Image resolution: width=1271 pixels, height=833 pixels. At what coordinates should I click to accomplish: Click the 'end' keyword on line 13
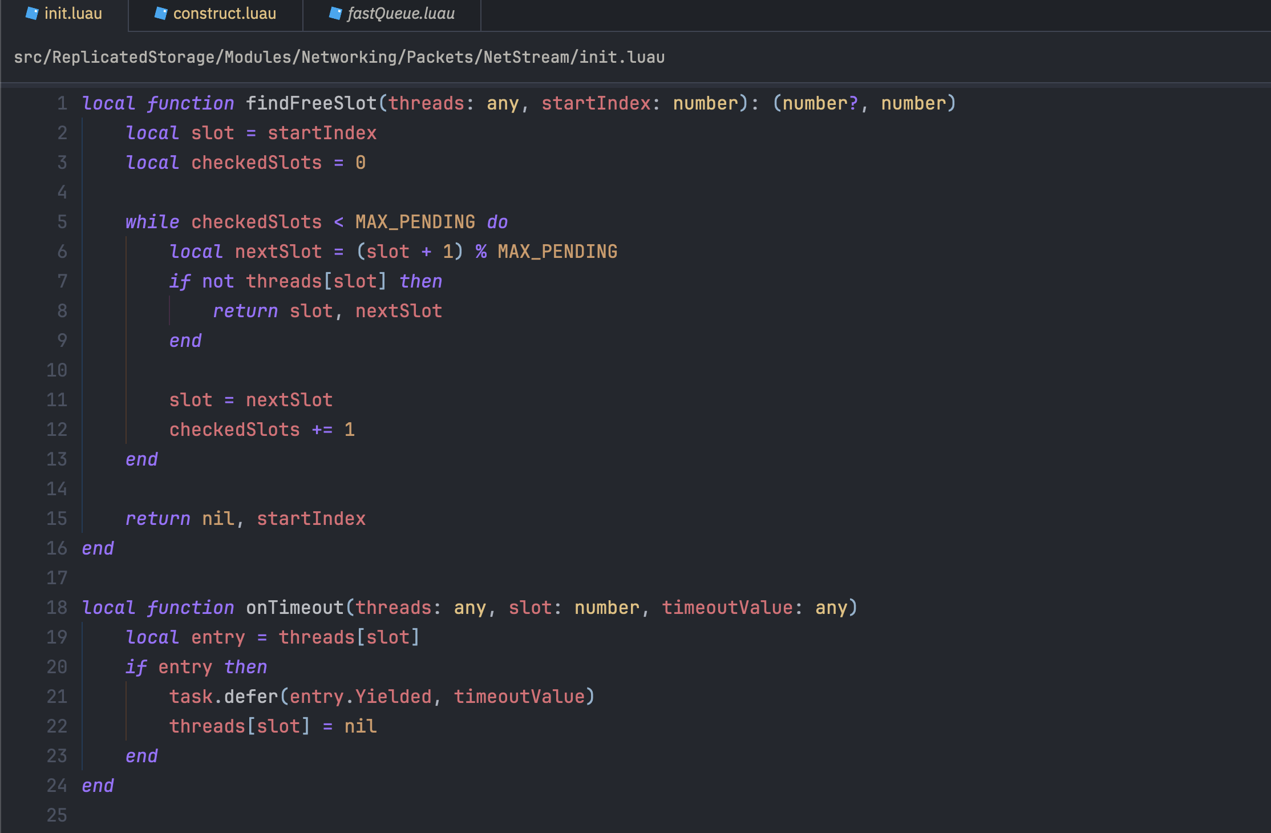tap(141, 459)
